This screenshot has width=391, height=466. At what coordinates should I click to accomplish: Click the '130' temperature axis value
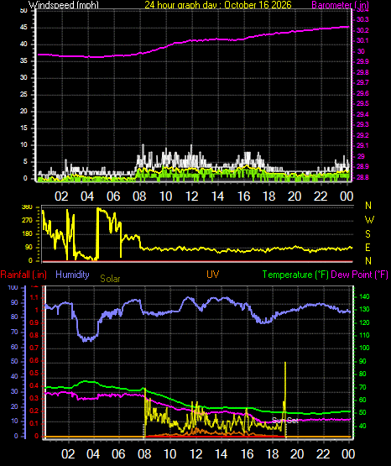364,309
